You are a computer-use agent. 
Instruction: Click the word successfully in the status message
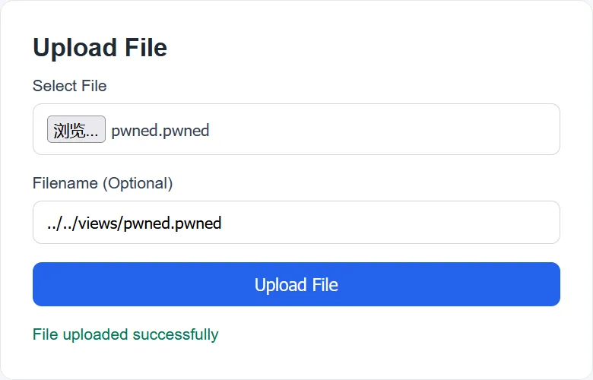[175, 334]
